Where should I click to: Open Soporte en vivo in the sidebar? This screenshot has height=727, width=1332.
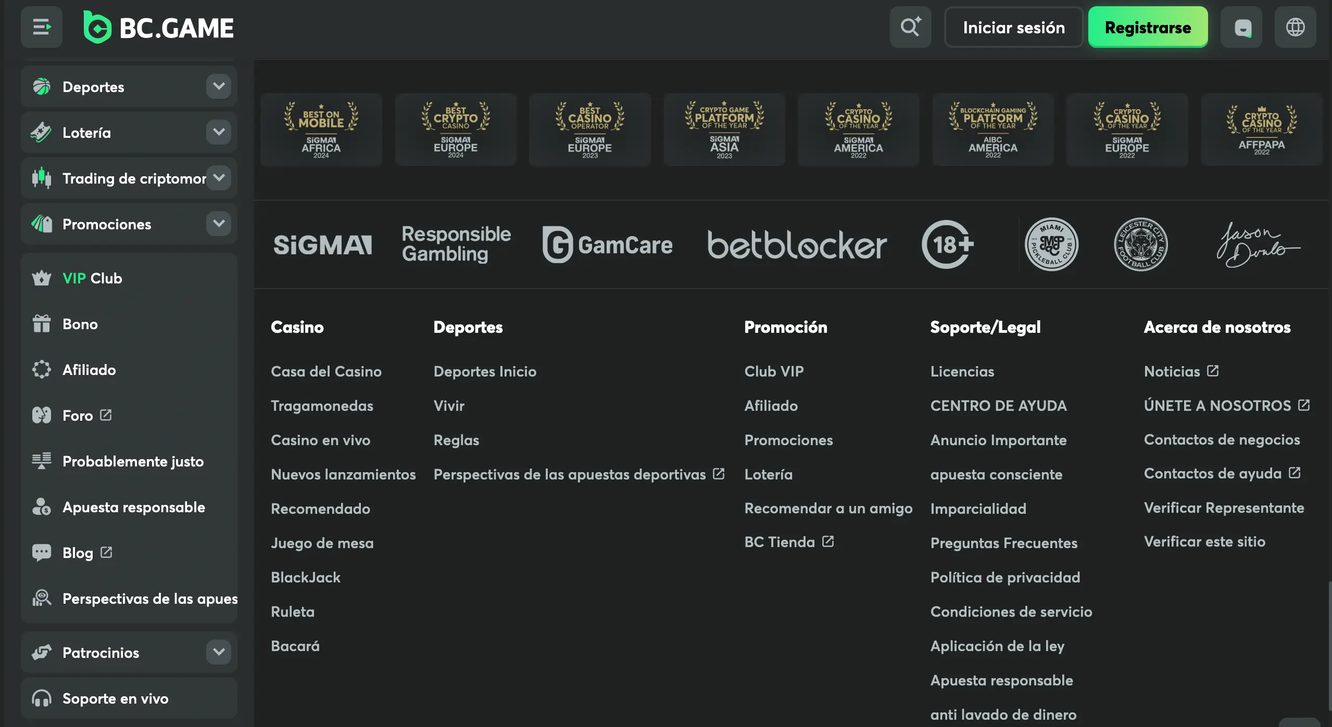(x=129, y=698)
